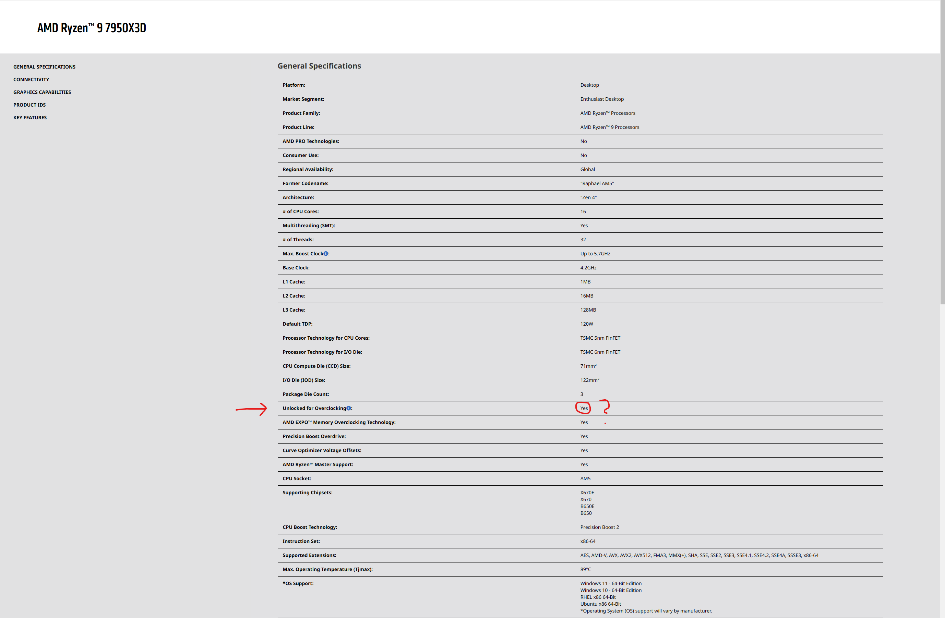Click the B650 chipset entry
Screen dimensions: 945x618
(x=586, y=513)
